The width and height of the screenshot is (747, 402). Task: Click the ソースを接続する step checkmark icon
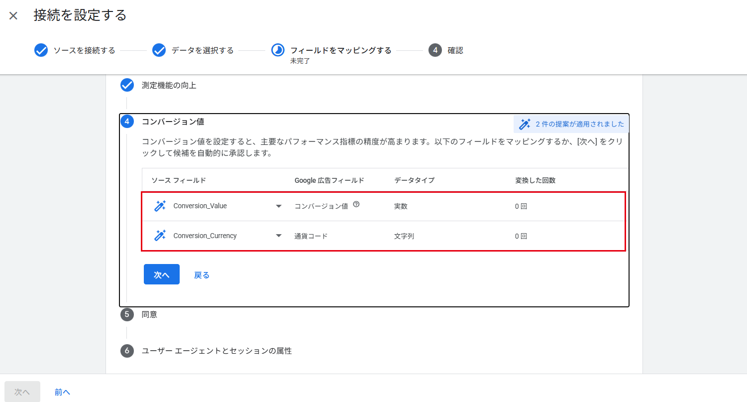[41, 50]
